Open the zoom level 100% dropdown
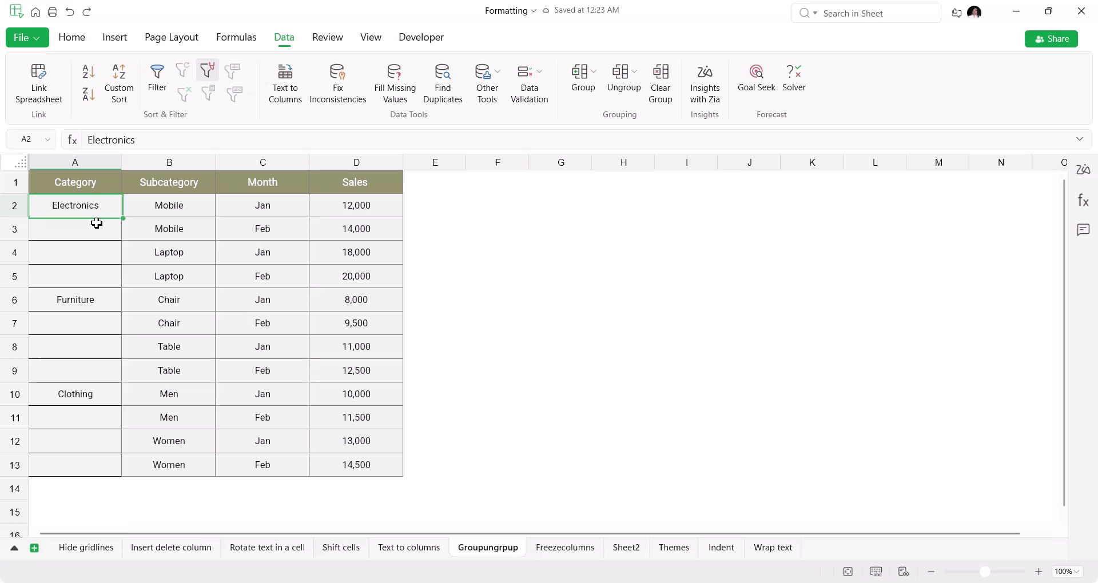This screenshot has height=583, width=1098. [x=1068, y=572]
